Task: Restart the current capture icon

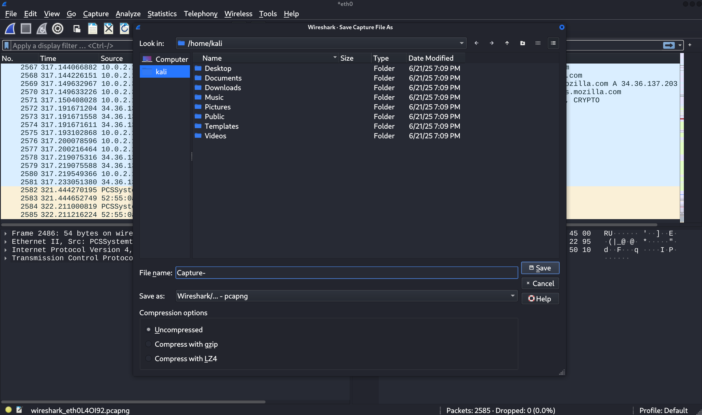Action: [x=42, y=29]
